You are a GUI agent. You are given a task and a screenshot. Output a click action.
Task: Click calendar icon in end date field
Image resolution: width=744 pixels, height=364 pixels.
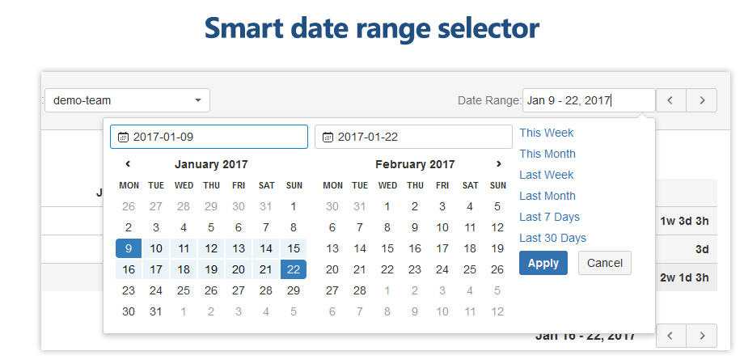[x=328, y=137]
